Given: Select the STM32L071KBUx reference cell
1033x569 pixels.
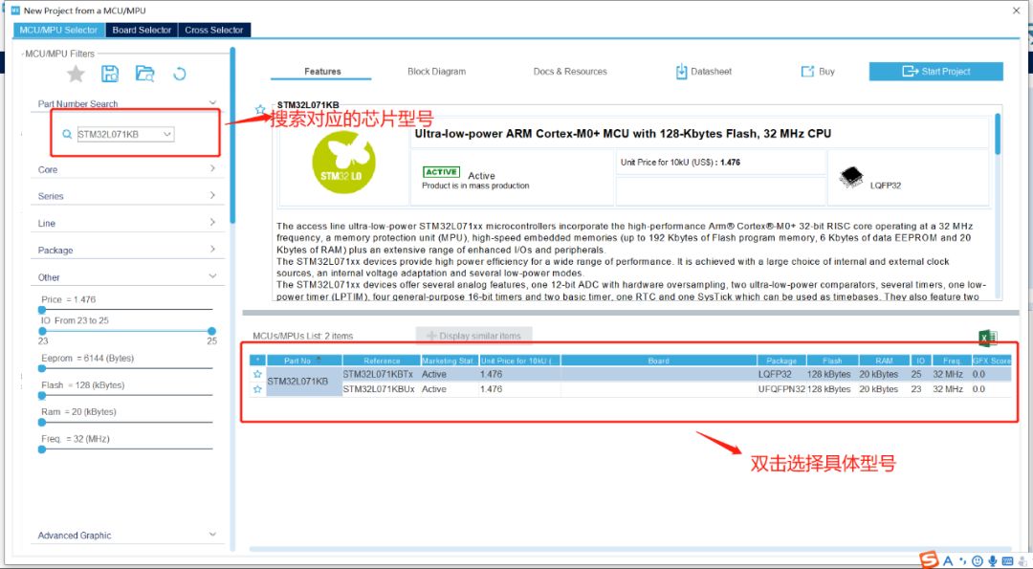Looking at the screenshot, I should [382, 389].
